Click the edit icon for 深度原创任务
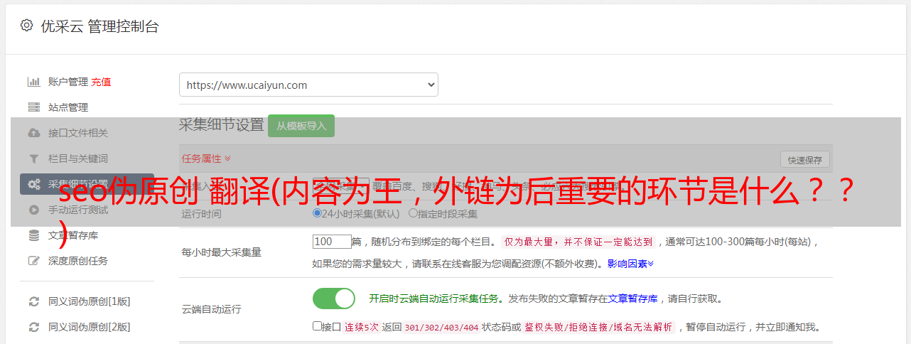 point(33,261)
